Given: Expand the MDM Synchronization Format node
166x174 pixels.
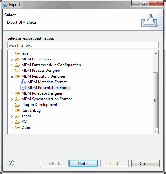Looking at the screenshot, I should coord(12,99).
